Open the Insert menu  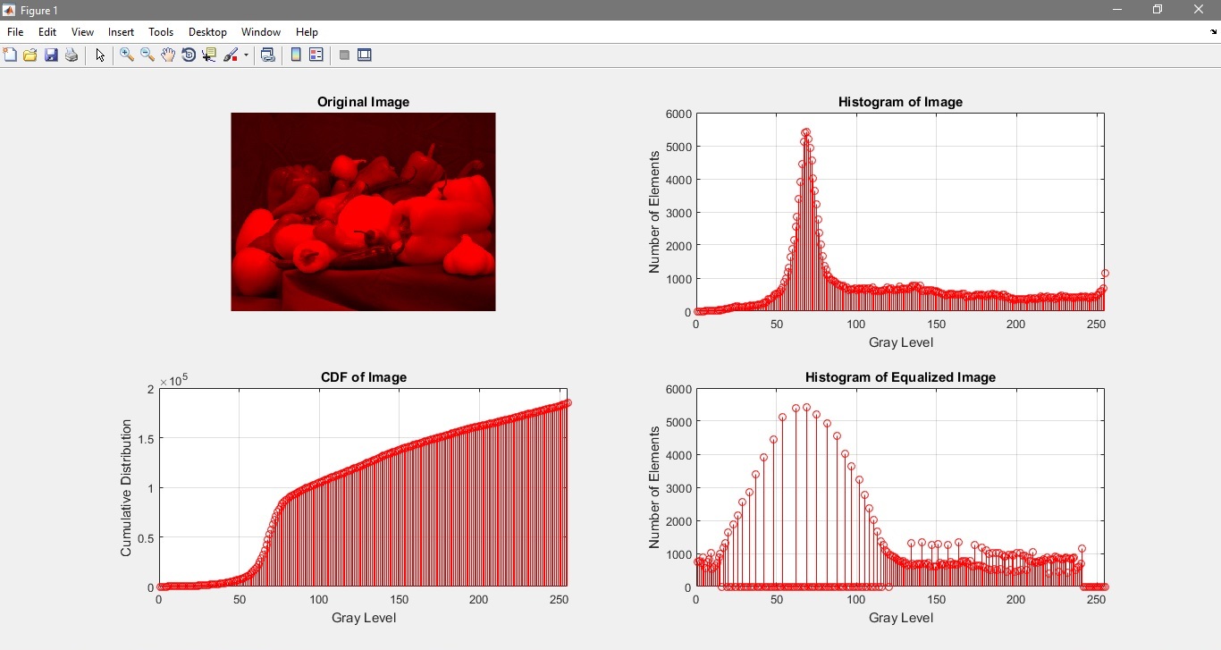pyautogui.click(x=121, y=32)
